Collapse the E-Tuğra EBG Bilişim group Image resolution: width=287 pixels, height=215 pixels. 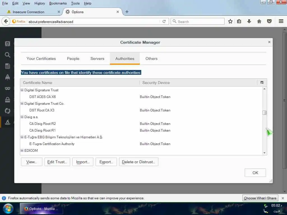22,137
